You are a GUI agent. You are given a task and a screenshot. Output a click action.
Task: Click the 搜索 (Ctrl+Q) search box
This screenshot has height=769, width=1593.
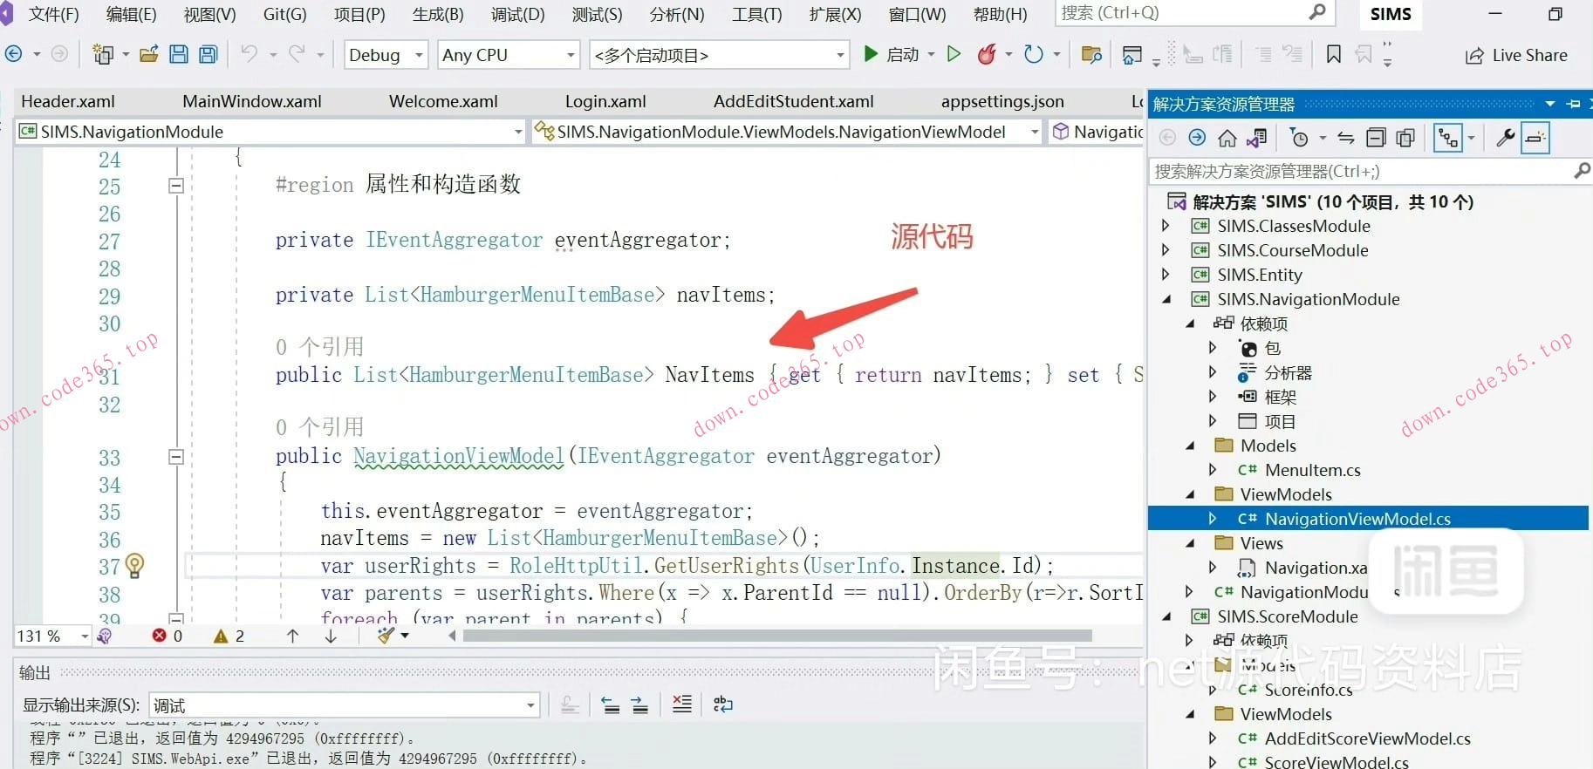pos(1193,13)
